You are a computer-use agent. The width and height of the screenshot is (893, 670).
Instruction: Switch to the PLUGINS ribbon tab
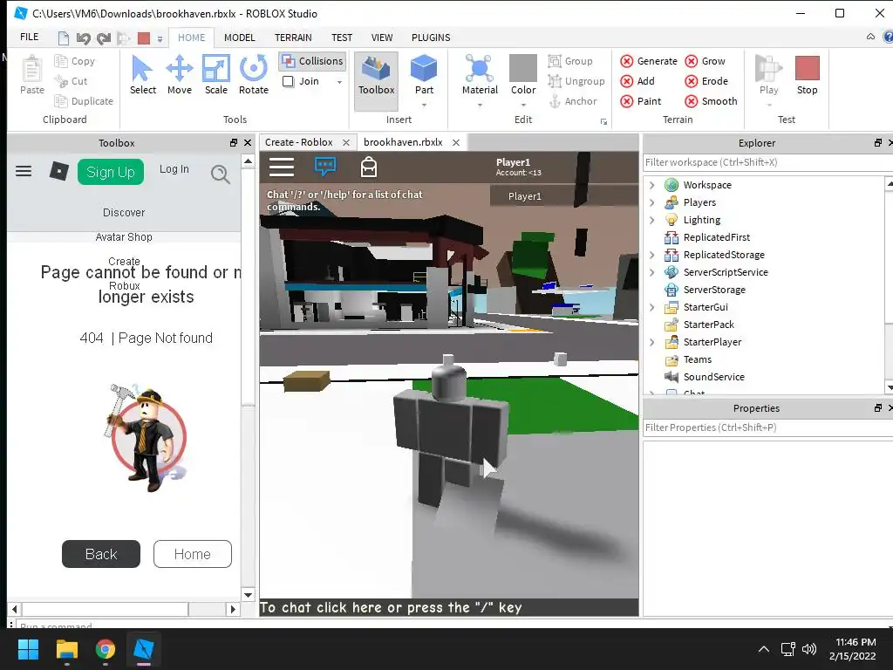pos(431,38)
